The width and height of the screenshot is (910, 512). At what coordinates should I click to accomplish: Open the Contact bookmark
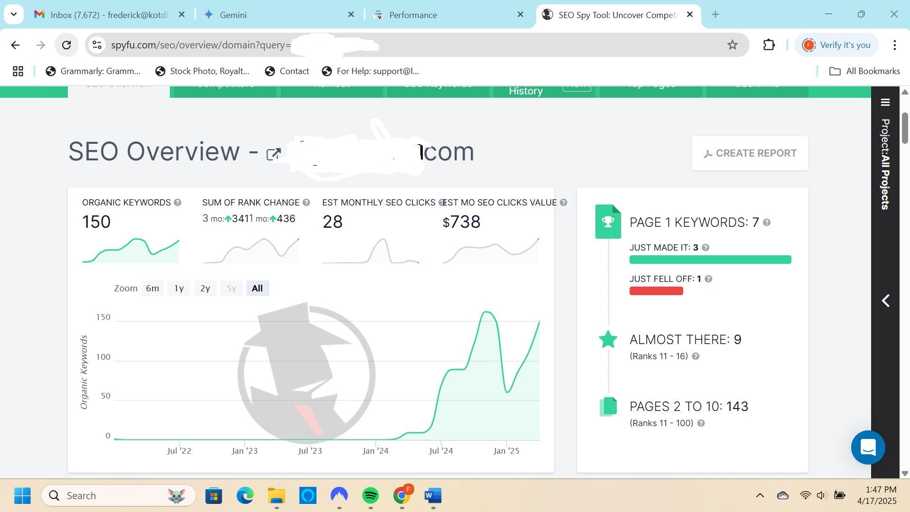pos(287,71)
